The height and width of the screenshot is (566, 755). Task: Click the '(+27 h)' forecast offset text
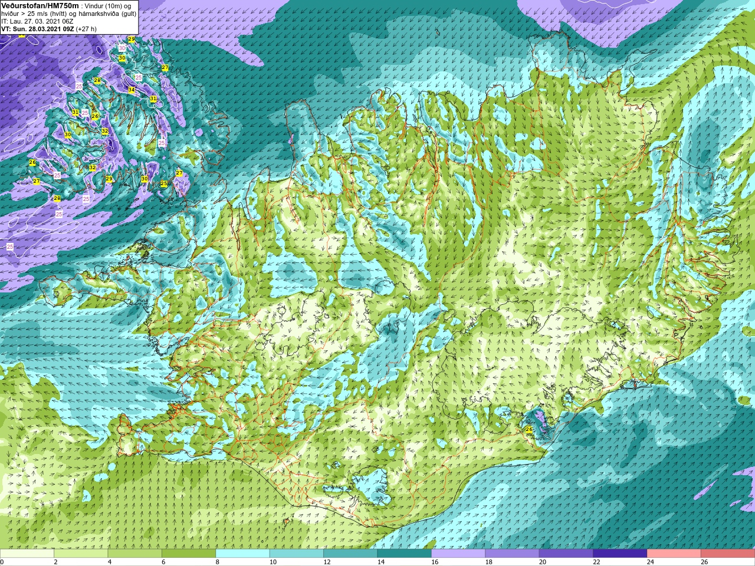[x=86, y=29]
